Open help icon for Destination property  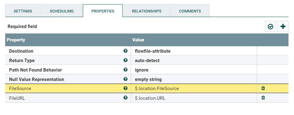click(125, 51)
